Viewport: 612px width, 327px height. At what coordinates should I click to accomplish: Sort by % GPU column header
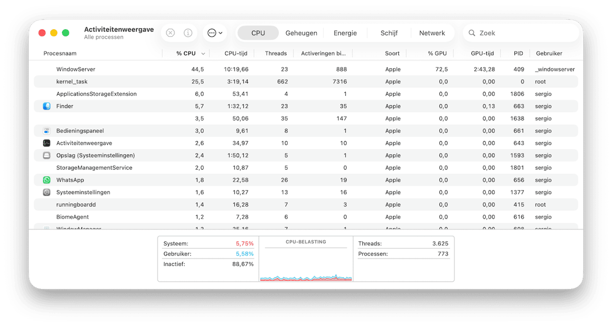click(437, 53)
